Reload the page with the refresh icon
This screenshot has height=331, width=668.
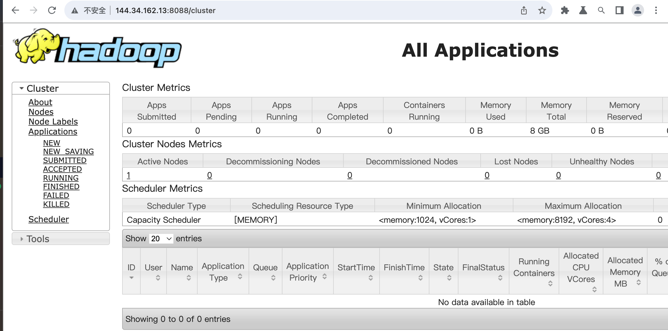[x=52, y=10]
